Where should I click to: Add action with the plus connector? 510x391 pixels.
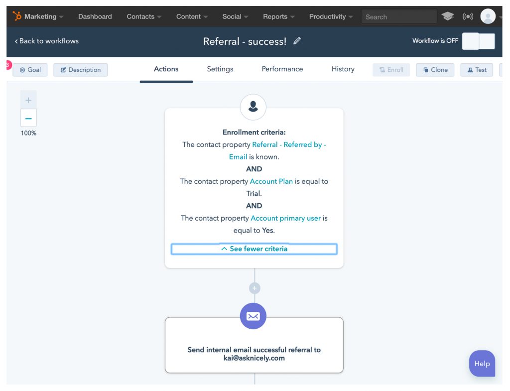pyautogui.click(x=255, y=288)
